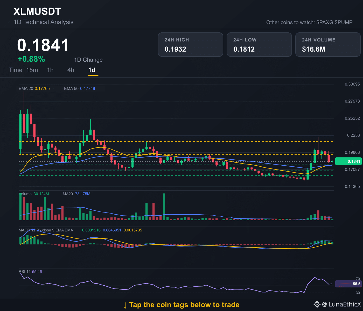Click the green MACD value 0.0031216
363x311 pixels.
tap(91, 230)
